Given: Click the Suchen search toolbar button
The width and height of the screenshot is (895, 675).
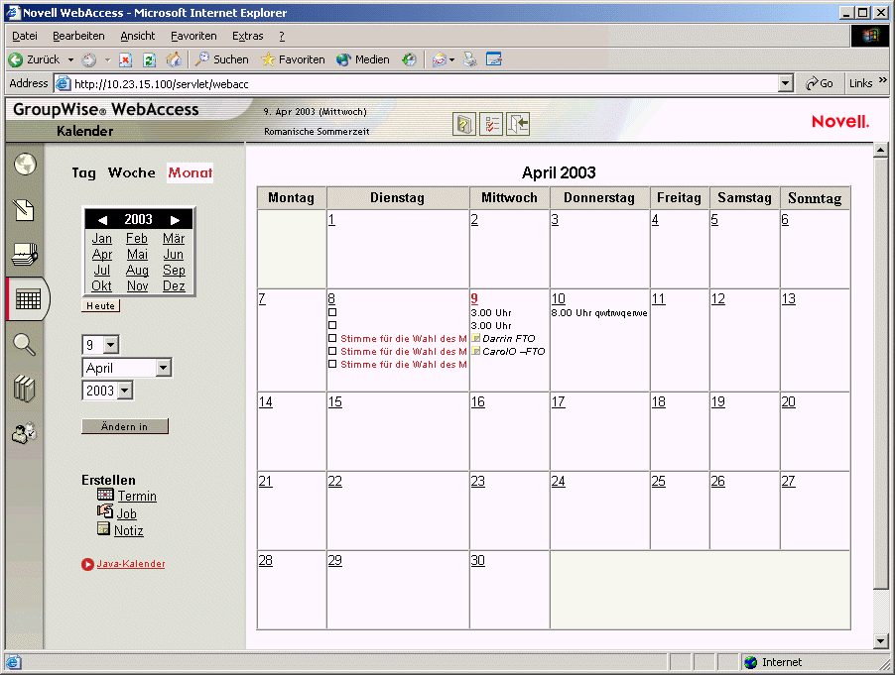Looking at the screenshot, I should (x=222, y=59).
